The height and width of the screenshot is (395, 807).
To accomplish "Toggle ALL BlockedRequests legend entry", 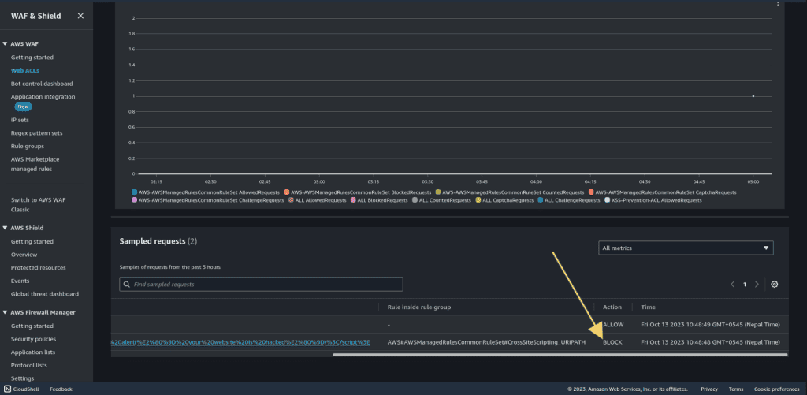I will [379, 200].
